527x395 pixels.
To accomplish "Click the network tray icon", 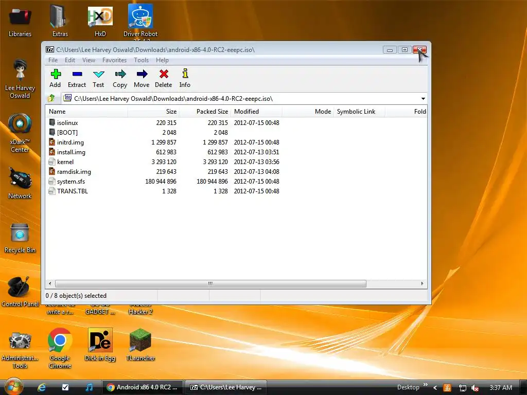I will click(x=463, y=388).
